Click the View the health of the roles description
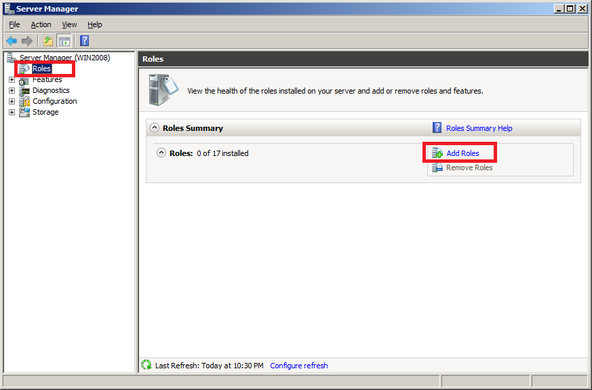This screenshot has width=592, height=390. click(x=335, y=91)
